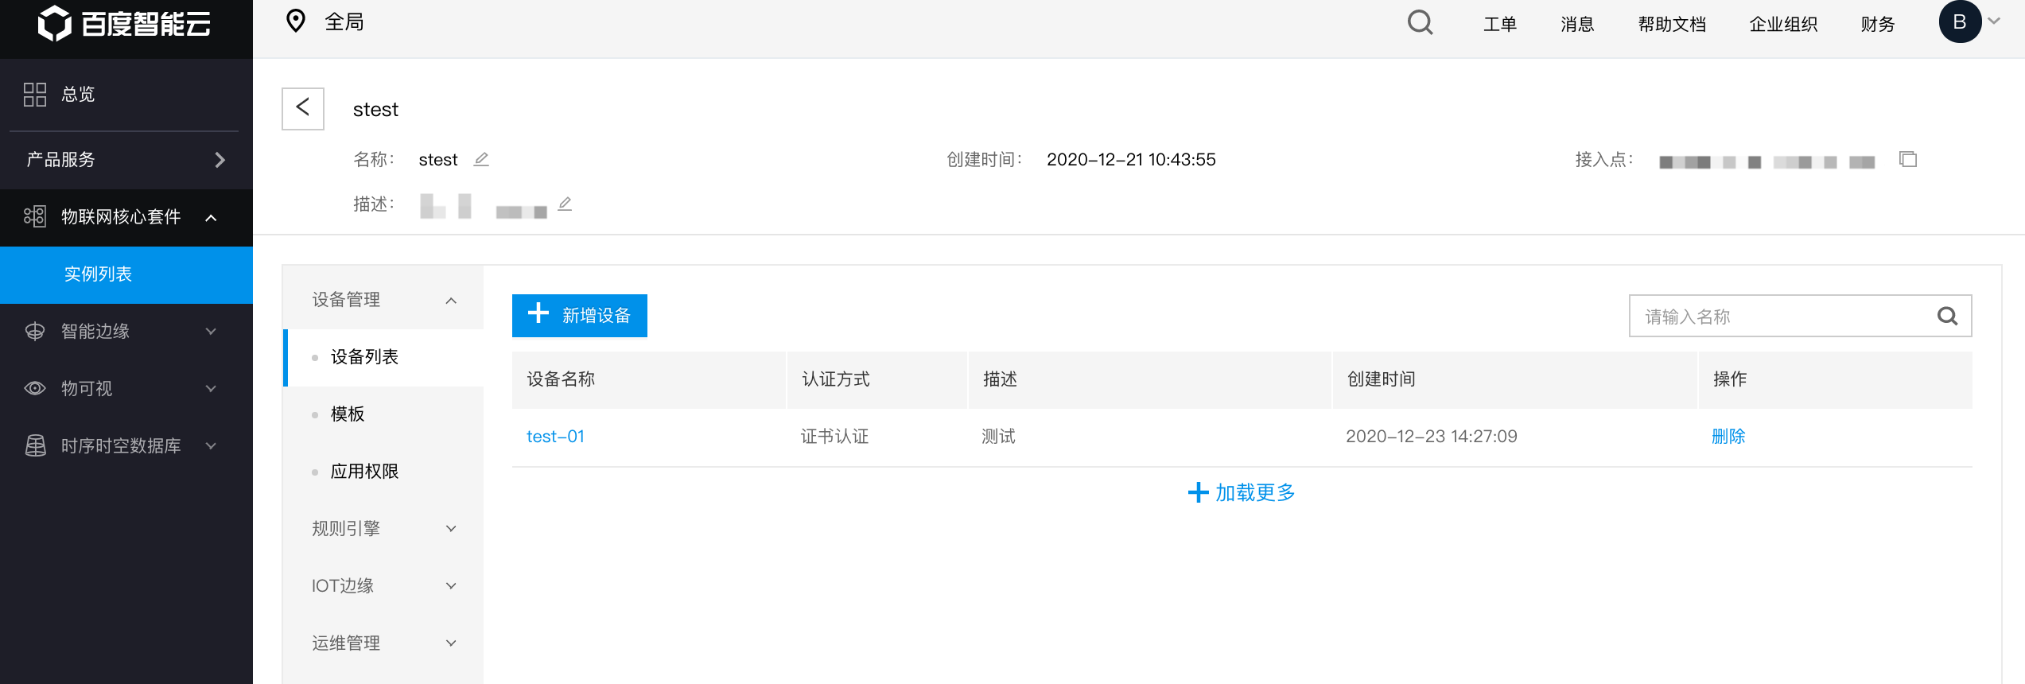Viewport: 2025px width, 684px height.
Task: Open the user avatar B menu
Action: [1960, 22]
